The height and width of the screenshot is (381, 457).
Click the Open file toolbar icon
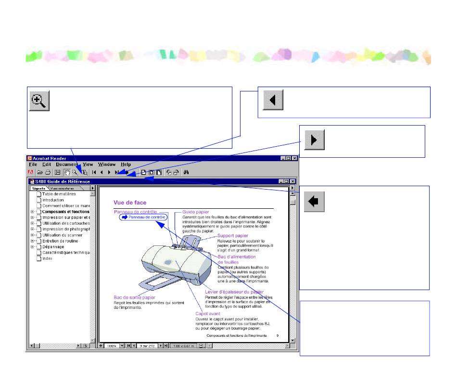[x=40, y=172]
